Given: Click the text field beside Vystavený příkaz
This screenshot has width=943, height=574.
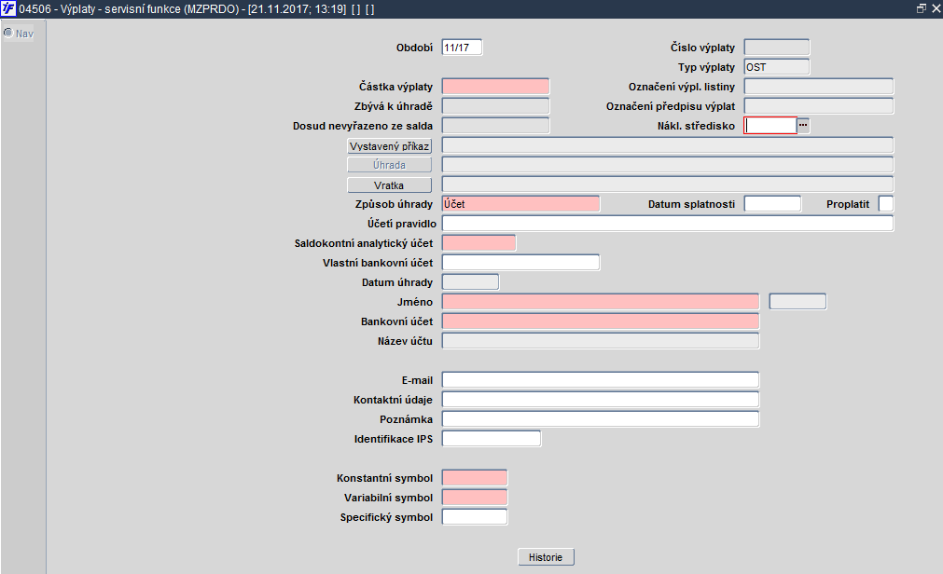Looking at the screenshot, I should [668, 144].
